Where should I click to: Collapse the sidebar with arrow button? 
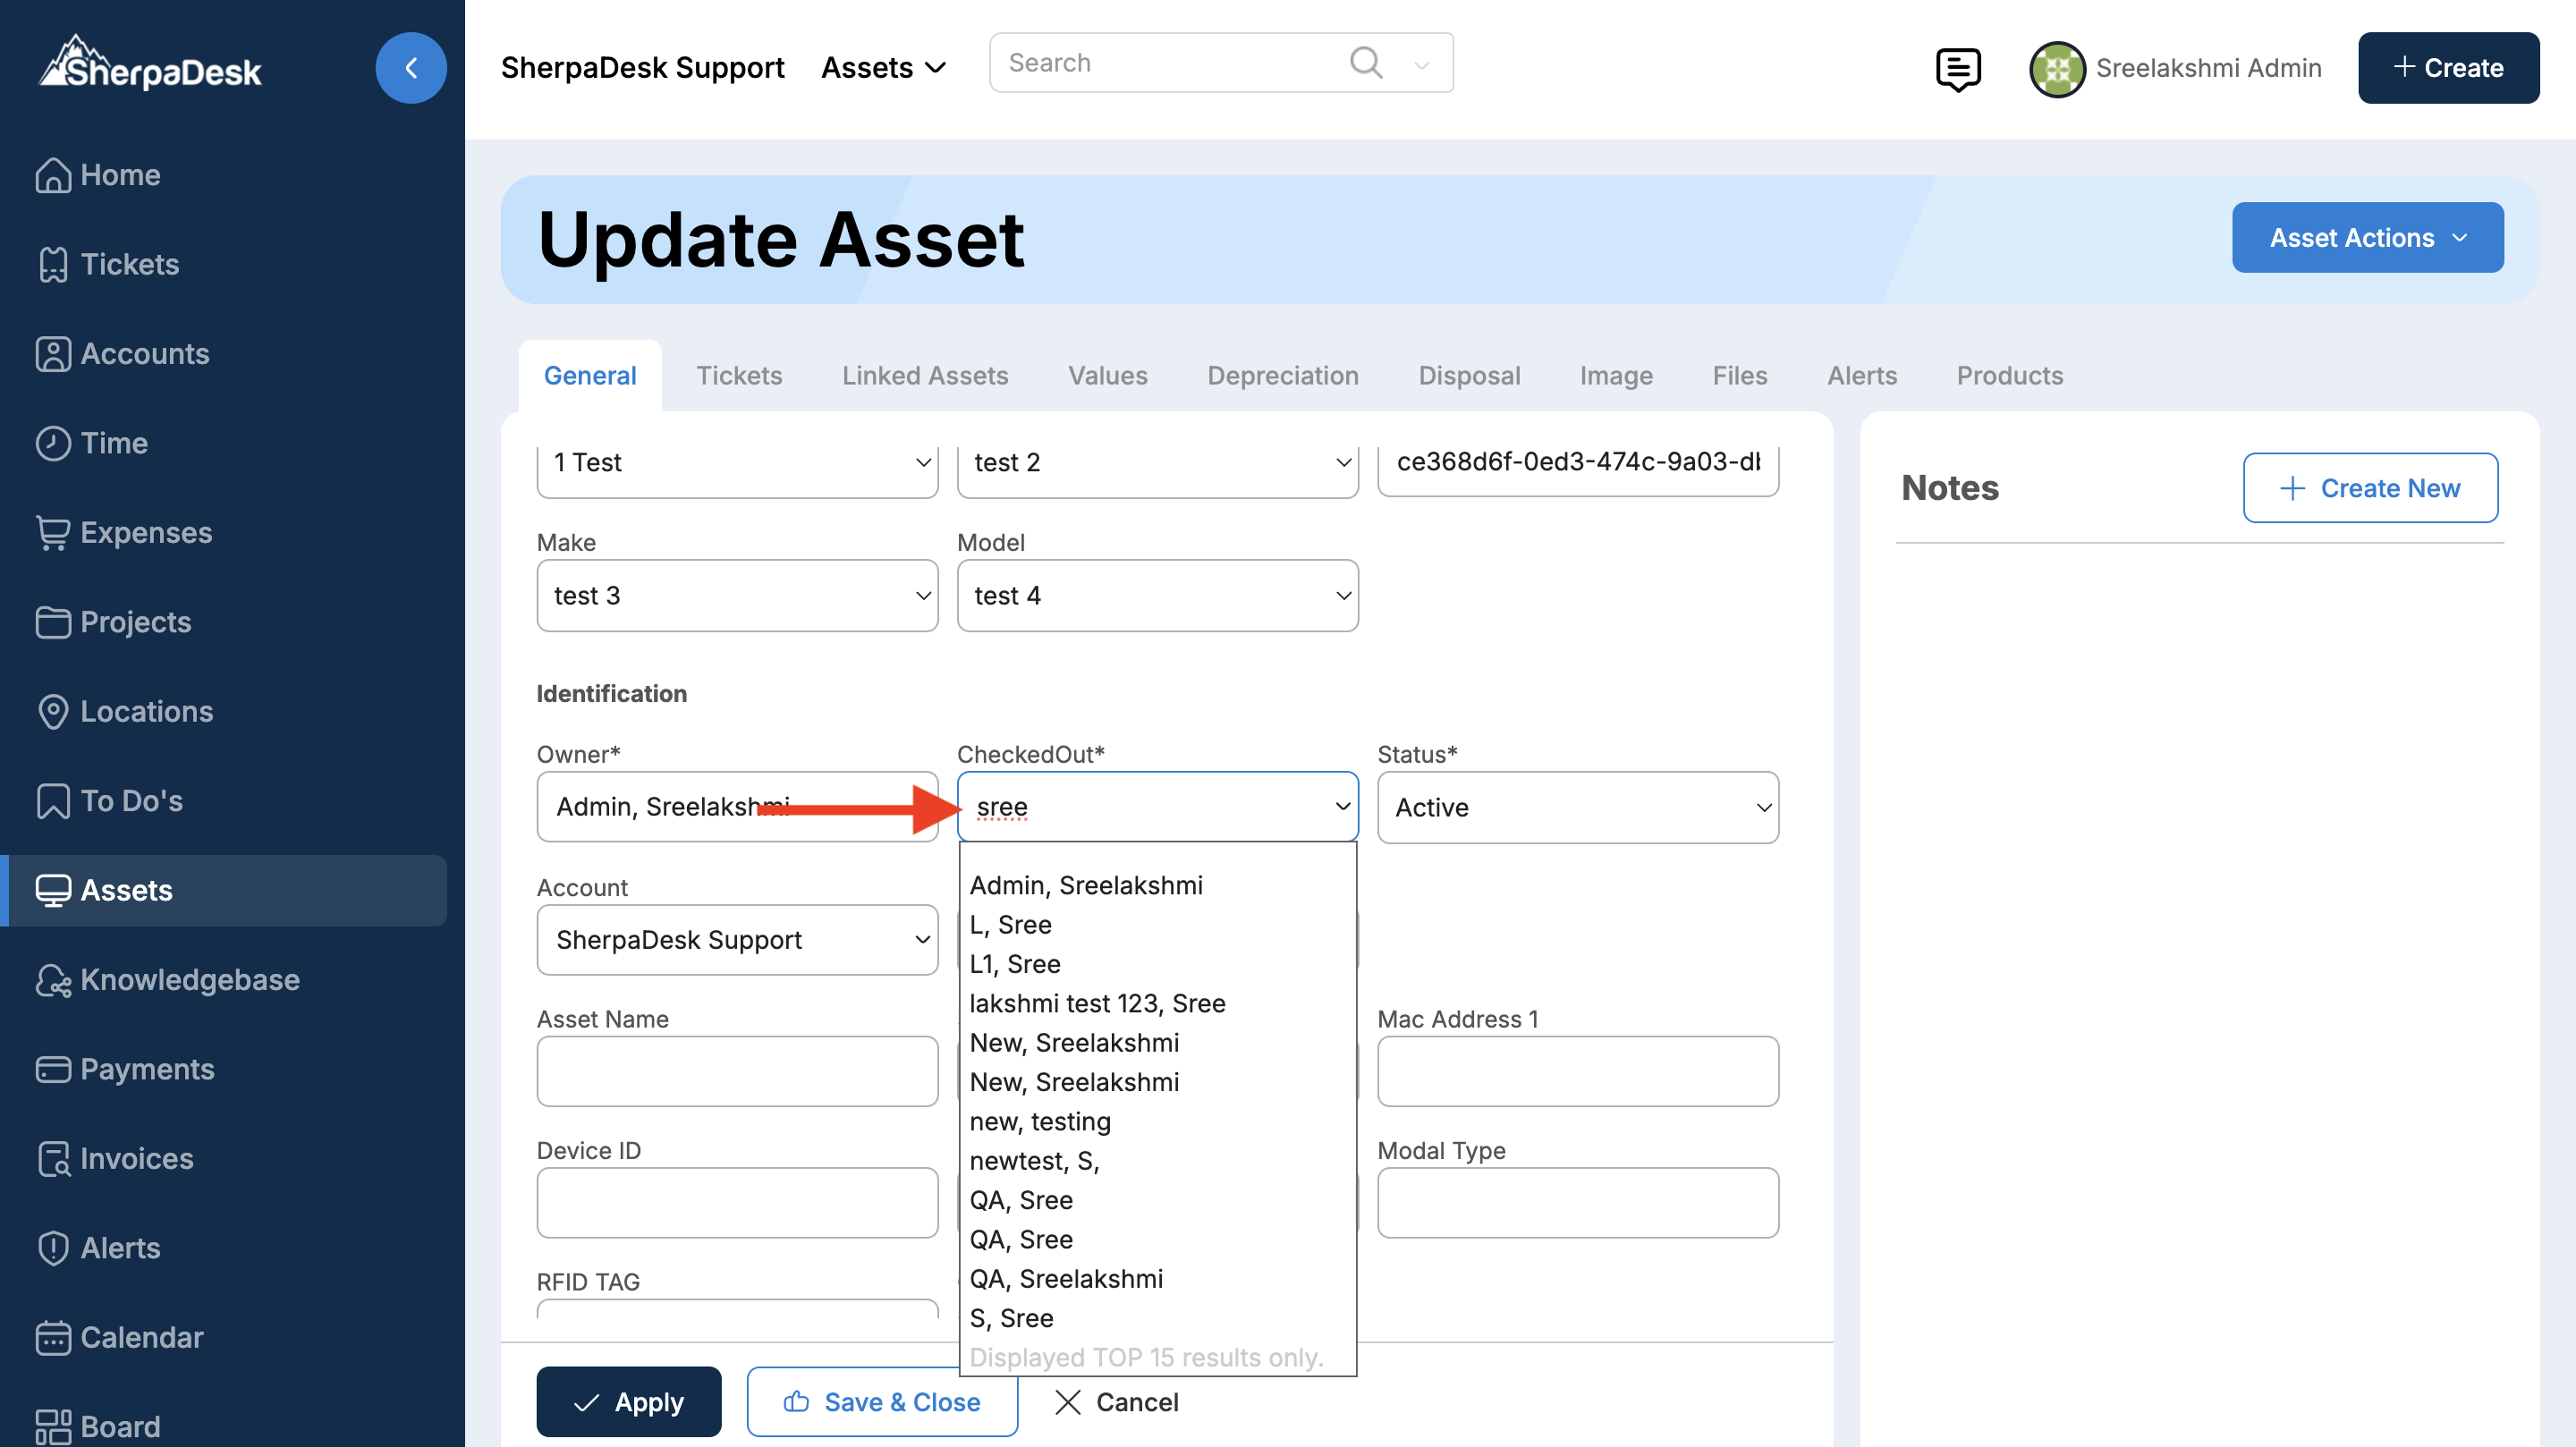[x=410, y=67]
